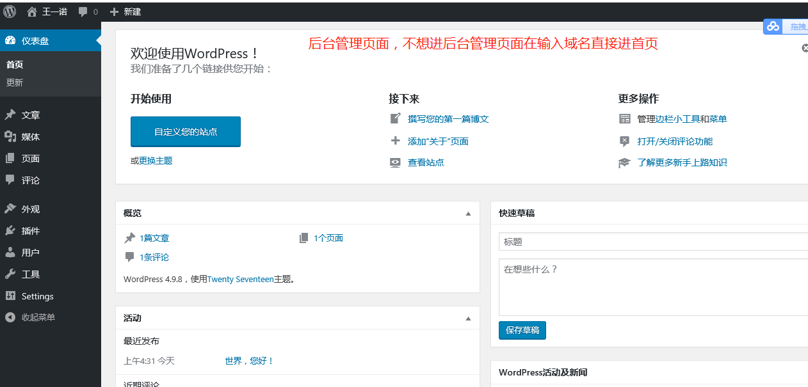Screen dimensions: 808x387
Task: Collapse the 活动 widget with its arrow
Action: pyautogui.click(x=468, y=319)
